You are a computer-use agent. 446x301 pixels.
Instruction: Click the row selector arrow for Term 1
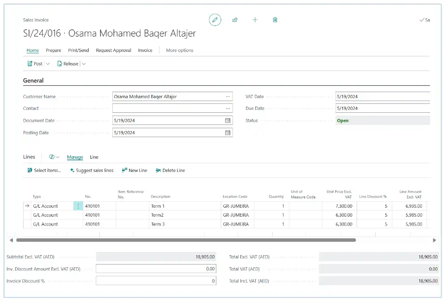click(27, 206)
